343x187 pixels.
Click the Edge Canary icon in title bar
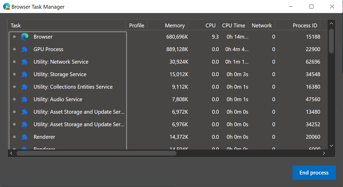[x=6, y=7]
